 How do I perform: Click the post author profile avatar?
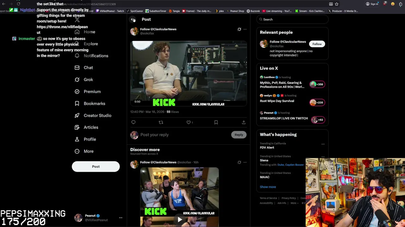click(x=134, y=31)
